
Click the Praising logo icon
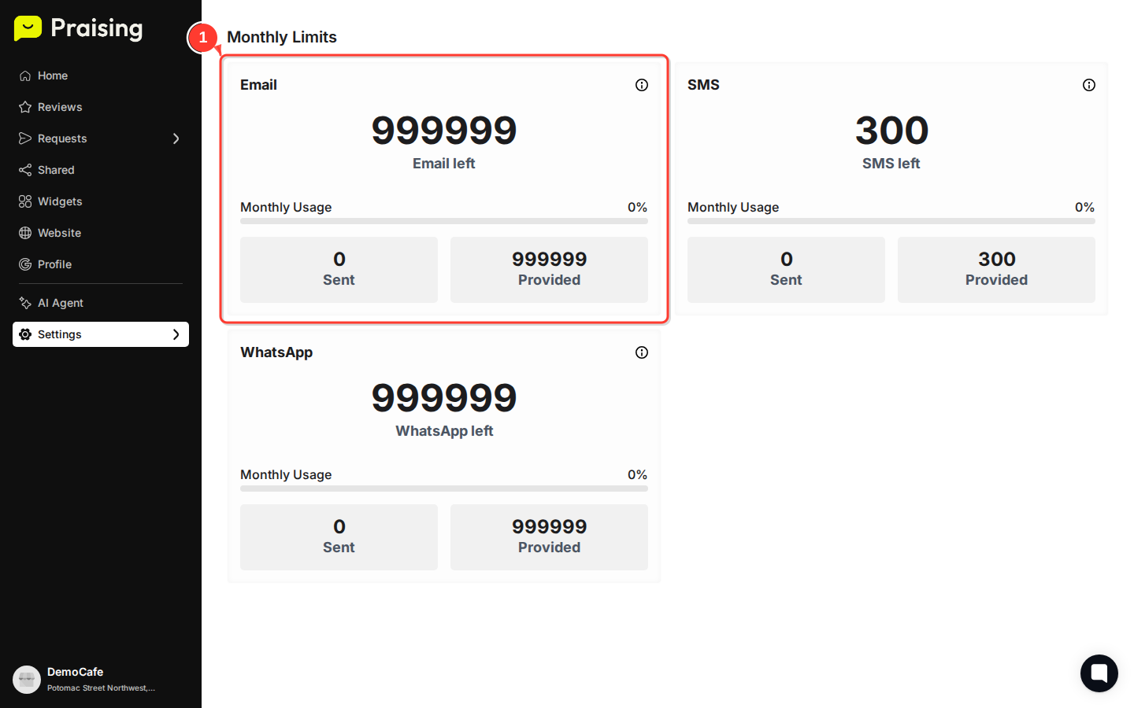point(28,28)
